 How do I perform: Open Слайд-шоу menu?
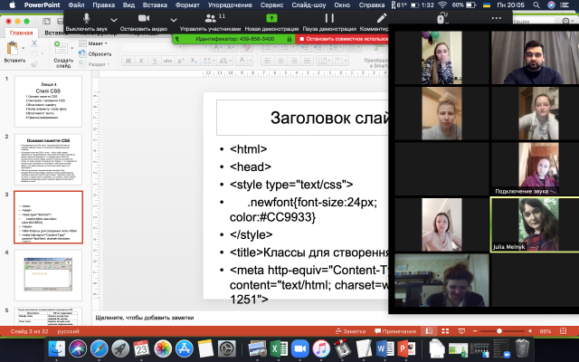coord(308,5)
